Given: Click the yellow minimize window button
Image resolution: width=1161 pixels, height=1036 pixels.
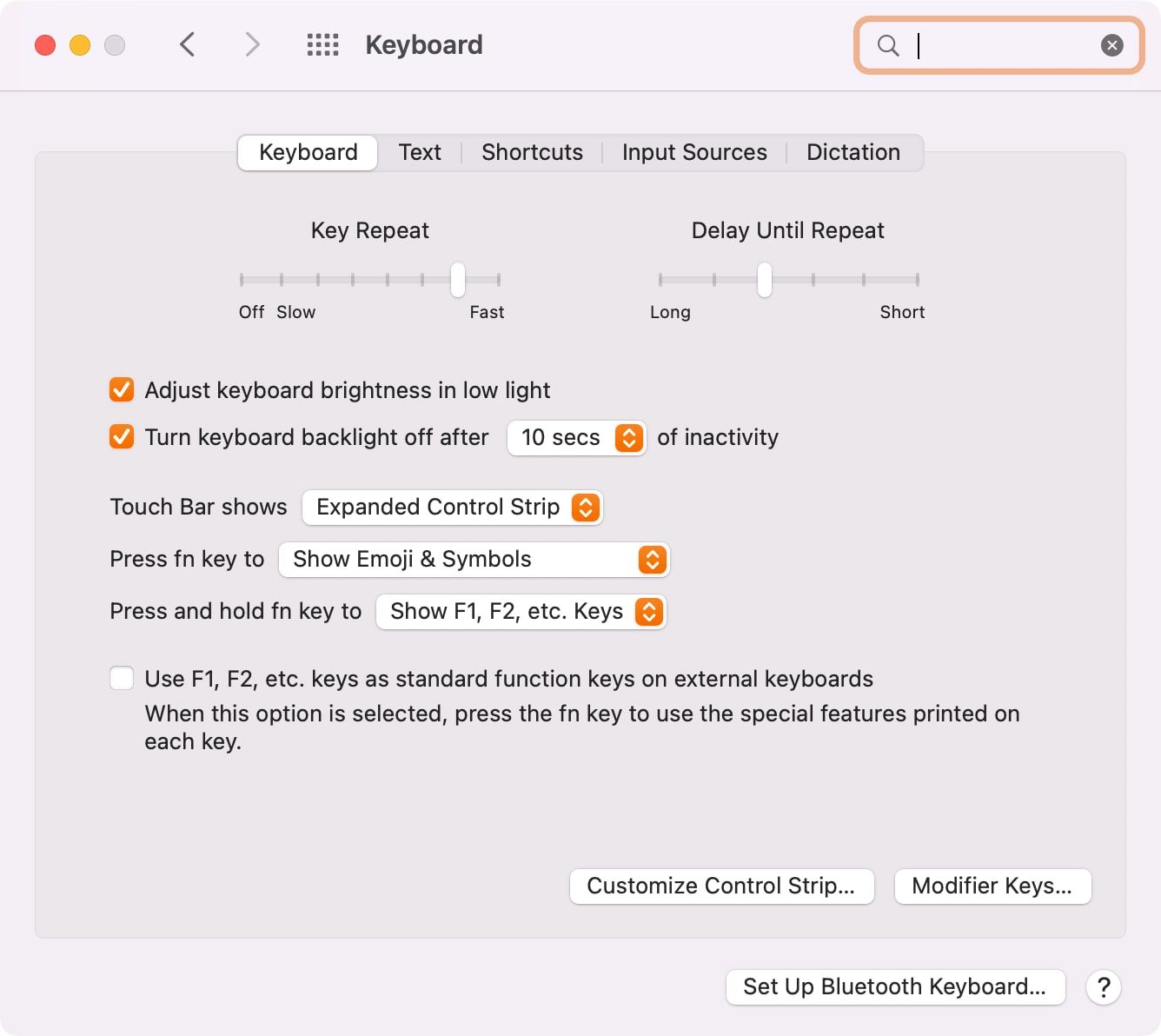Looking at the screenshot, I should point(80,45).
